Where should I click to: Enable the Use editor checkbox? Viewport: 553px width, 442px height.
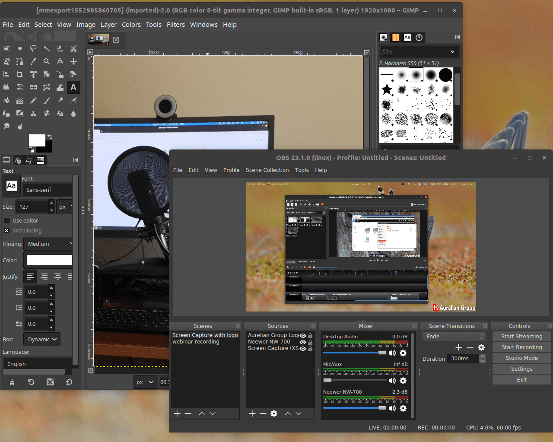click(6, 220)
